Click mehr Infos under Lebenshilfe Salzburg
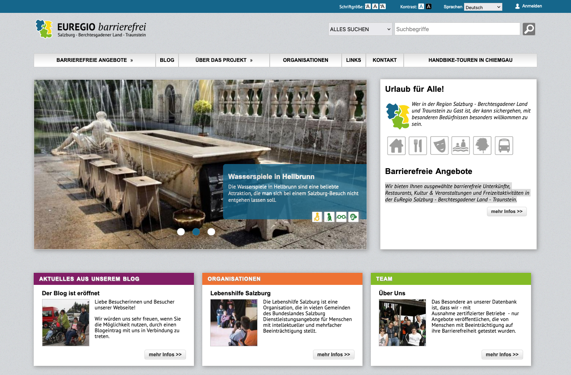571x375 pixels. tap(333, 355)
